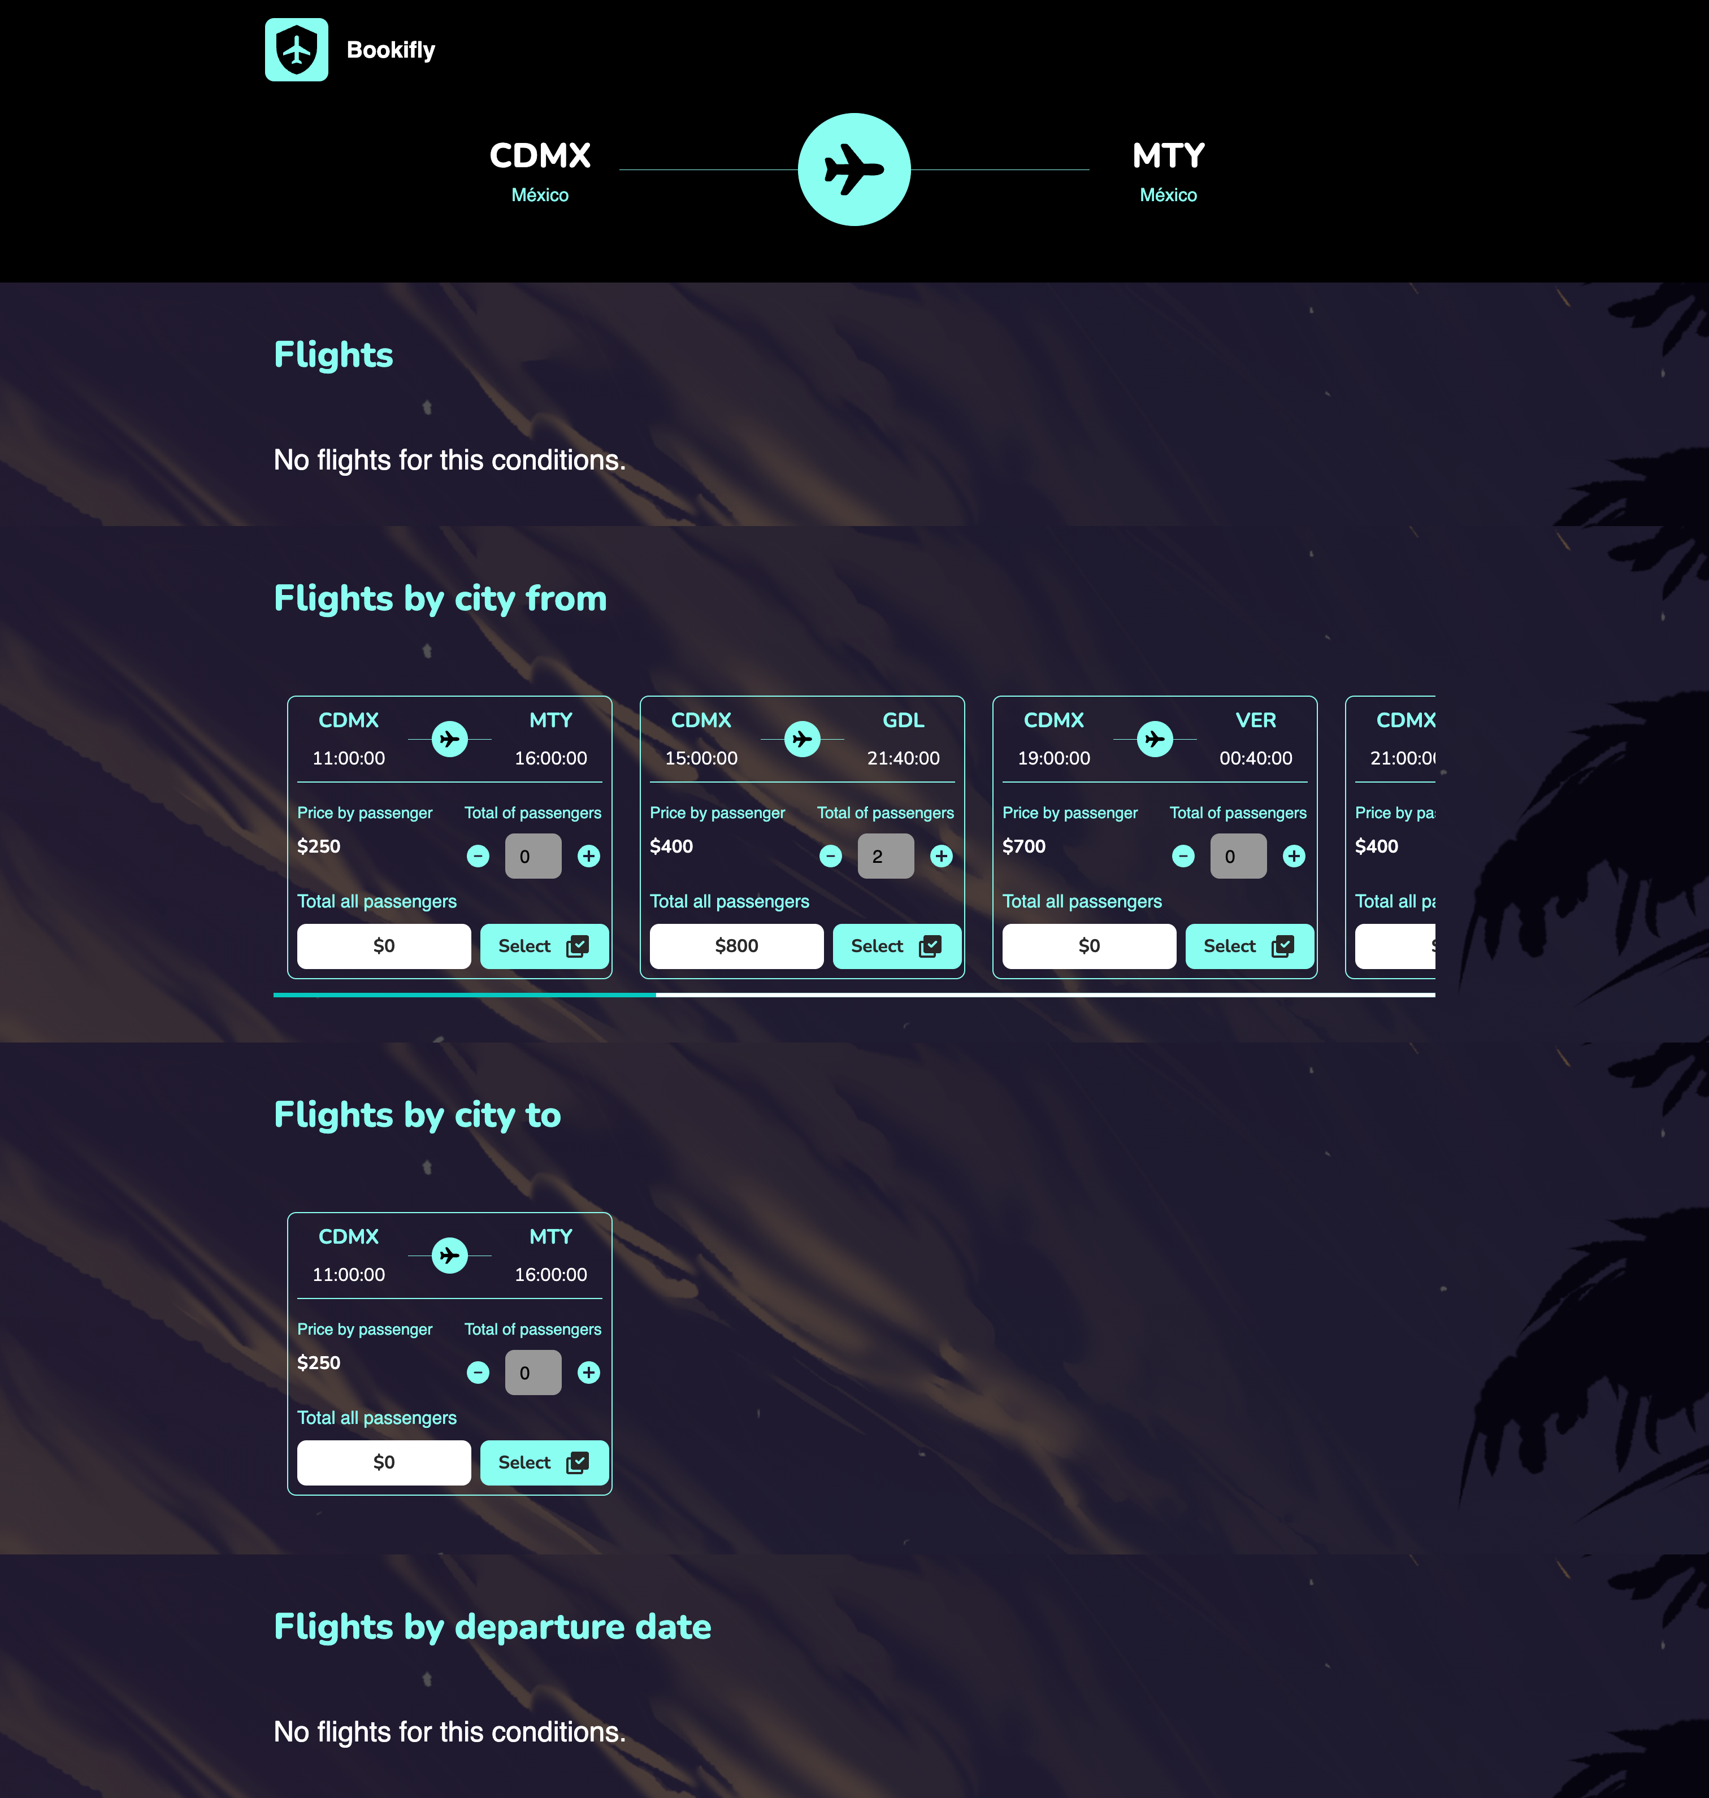Viewport: 1709px width, 1798px height.
Task: Click the select checkmark icon on CDMX to GDL card
Action: [930, 945]
